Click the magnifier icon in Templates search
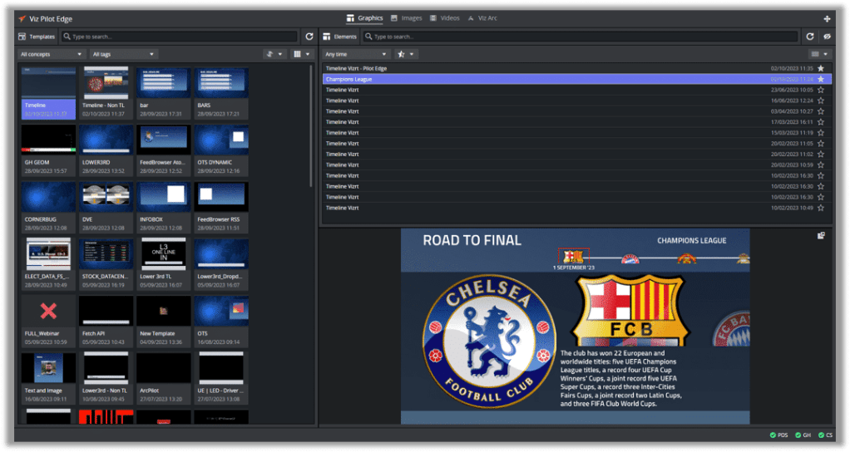 point(67,37)
